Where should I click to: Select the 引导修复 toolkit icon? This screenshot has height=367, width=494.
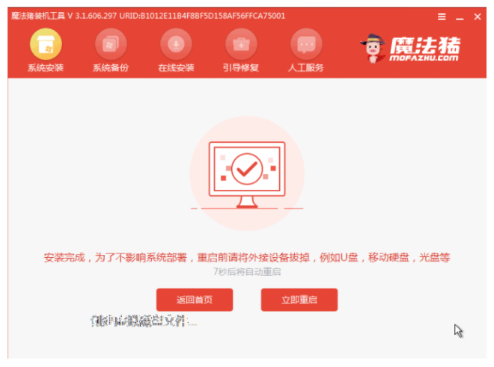tap(241, 44)
